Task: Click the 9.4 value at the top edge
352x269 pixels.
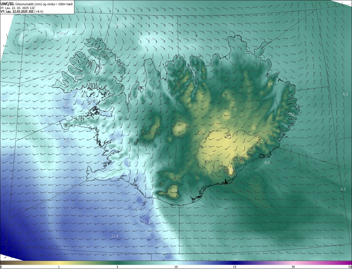Action: 92,3
